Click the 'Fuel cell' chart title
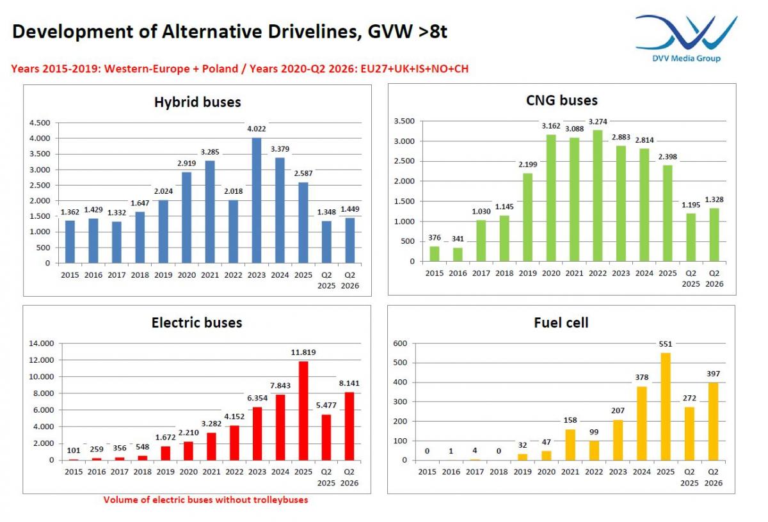The height and width of the screenshot is (522, 768). (561, 323)
